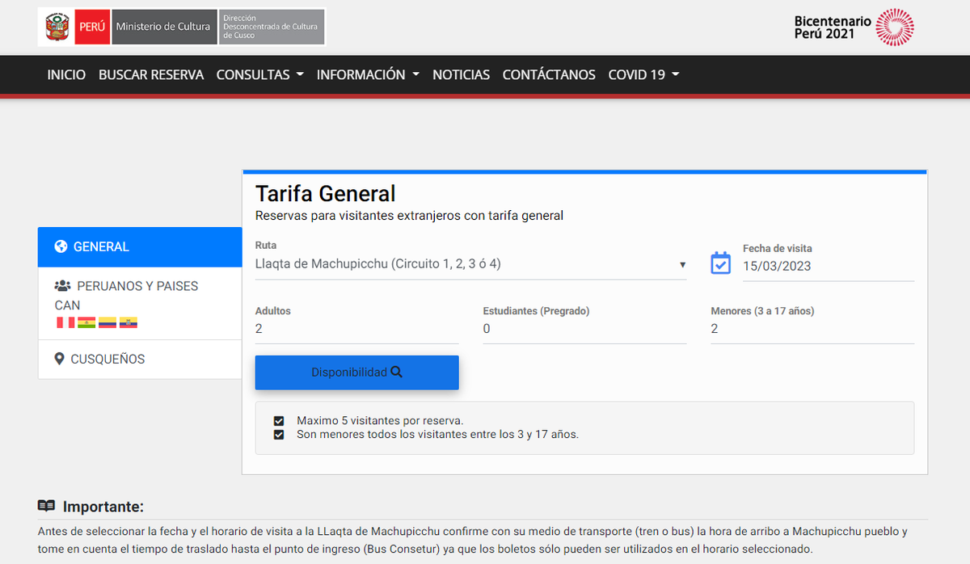Viewport: 970px width, 564px height.
Task: Go to INICIO in the navigation bar
Action: point(66,74)
